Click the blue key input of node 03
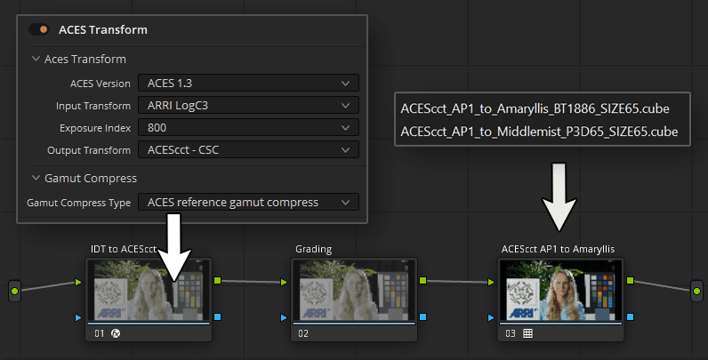708x360 pixels. 491,317
